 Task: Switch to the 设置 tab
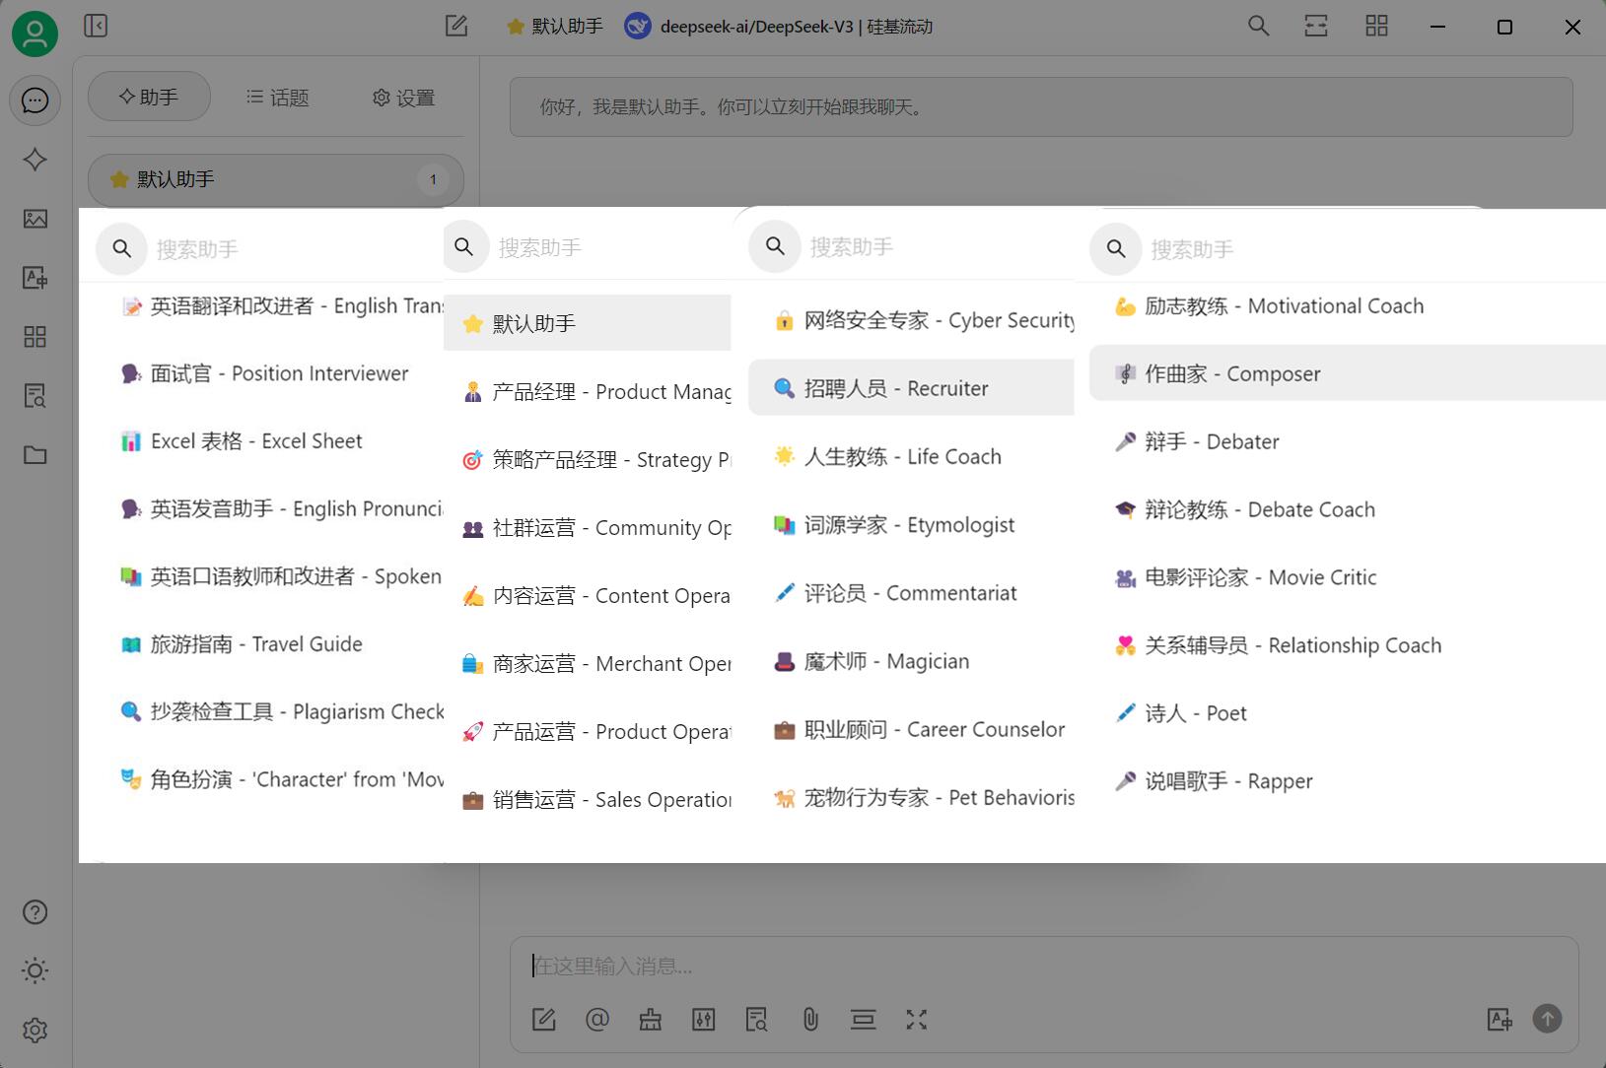pos(403,98)
